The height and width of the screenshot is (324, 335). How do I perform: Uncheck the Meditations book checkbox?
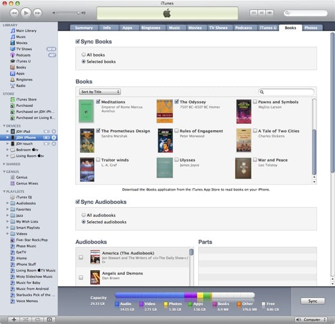click(x=98, y=102)
